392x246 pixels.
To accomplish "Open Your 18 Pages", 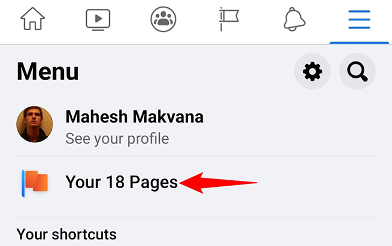I will pyautogui.click(x=121, y=181).
